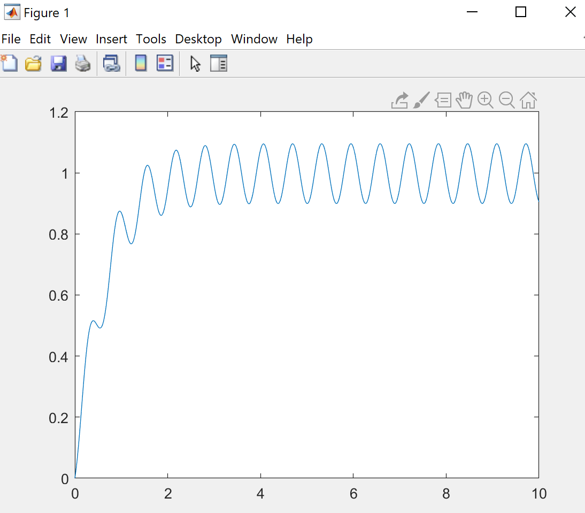Screen dimensions: 585x513
Task: Click the x-axis tick label 8
Action: click(x=446, y=494)
